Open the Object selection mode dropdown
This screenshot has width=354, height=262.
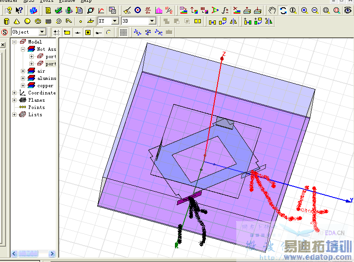(42, 32)
